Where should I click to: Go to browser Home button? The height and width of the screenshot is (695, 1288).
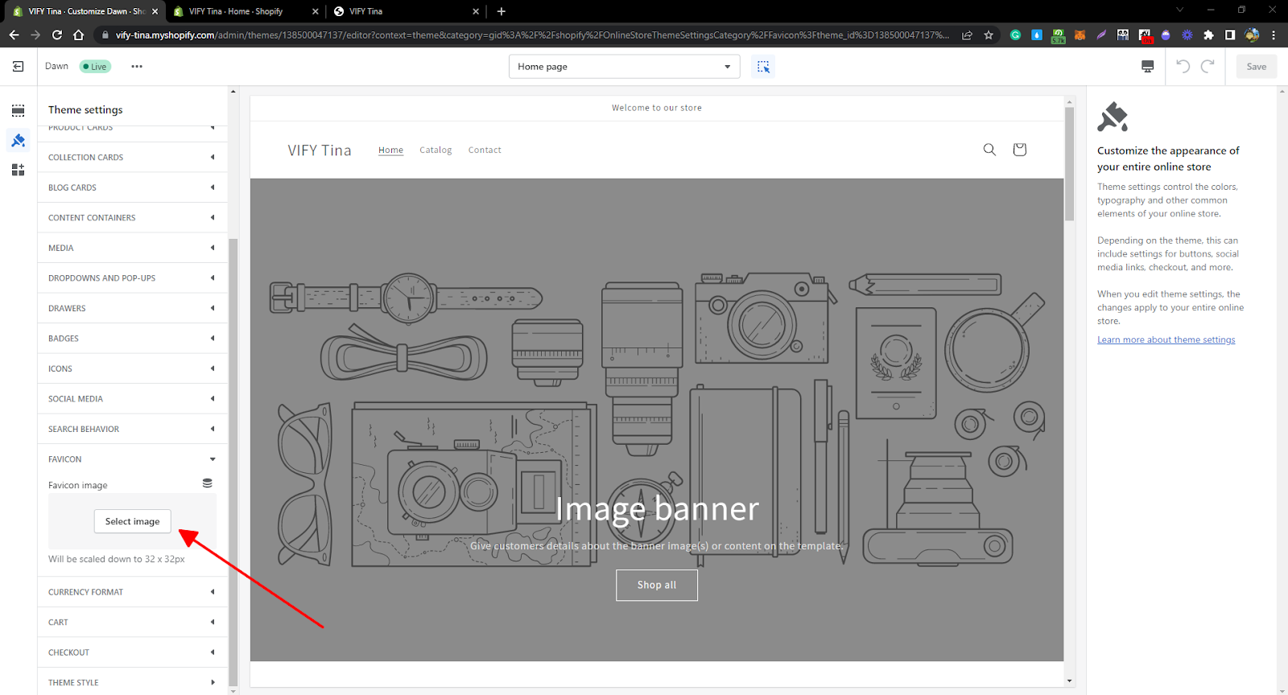coord(78,35)
